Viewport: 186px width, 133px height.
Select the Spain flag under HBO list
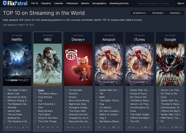[x=48, y=127]
